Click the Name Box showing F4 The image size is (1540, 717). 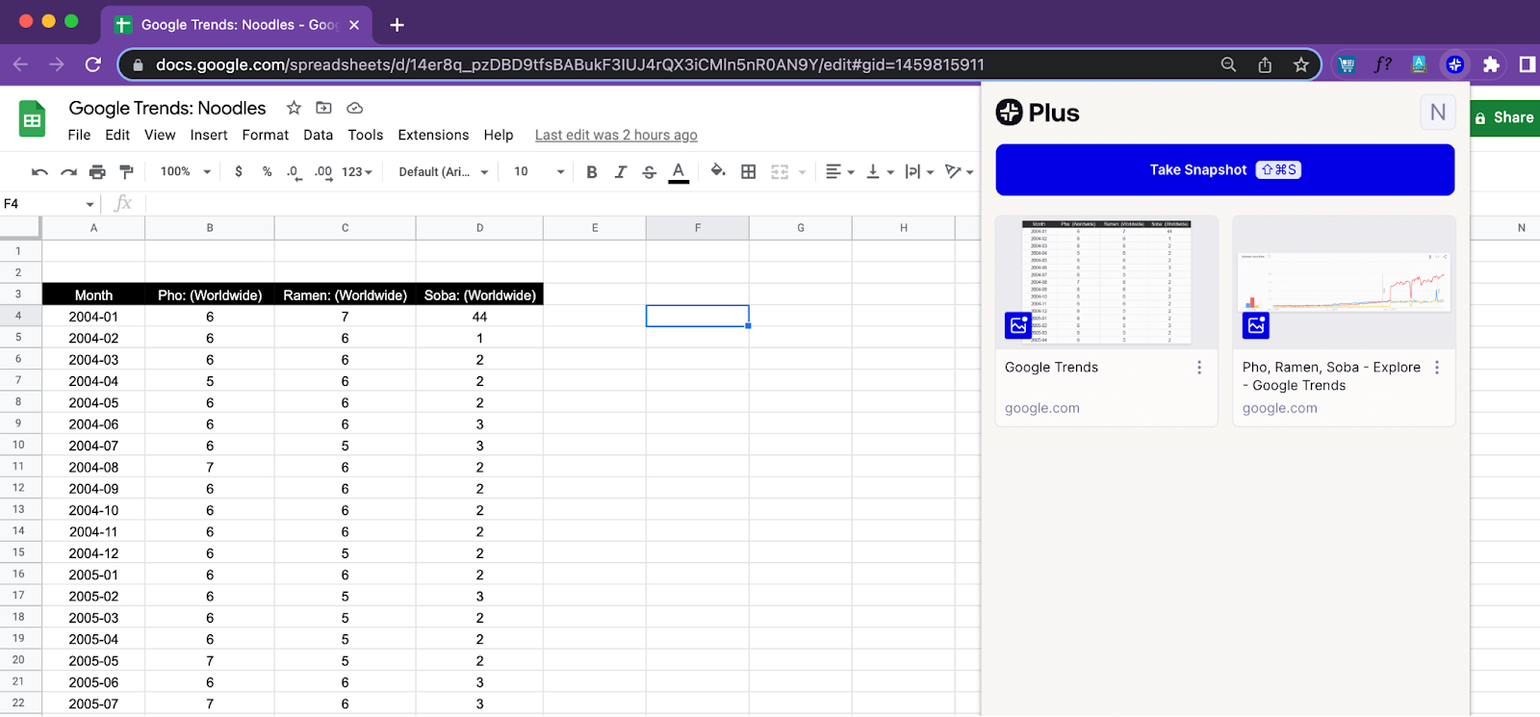pos(49,203)
